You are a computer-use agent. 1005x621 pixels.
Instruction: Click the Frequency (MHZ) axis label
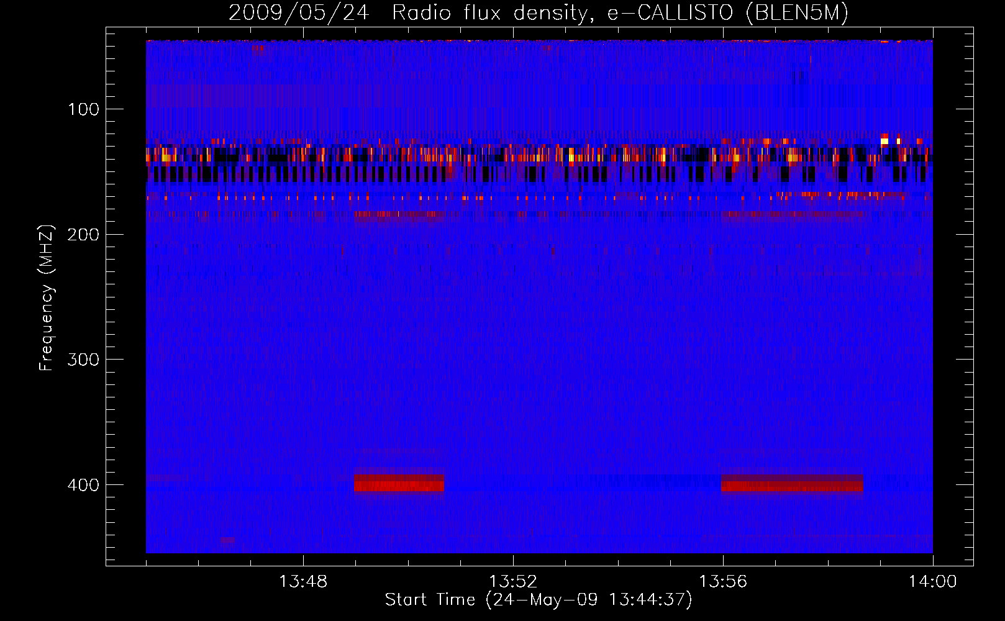tap(47, 297)
